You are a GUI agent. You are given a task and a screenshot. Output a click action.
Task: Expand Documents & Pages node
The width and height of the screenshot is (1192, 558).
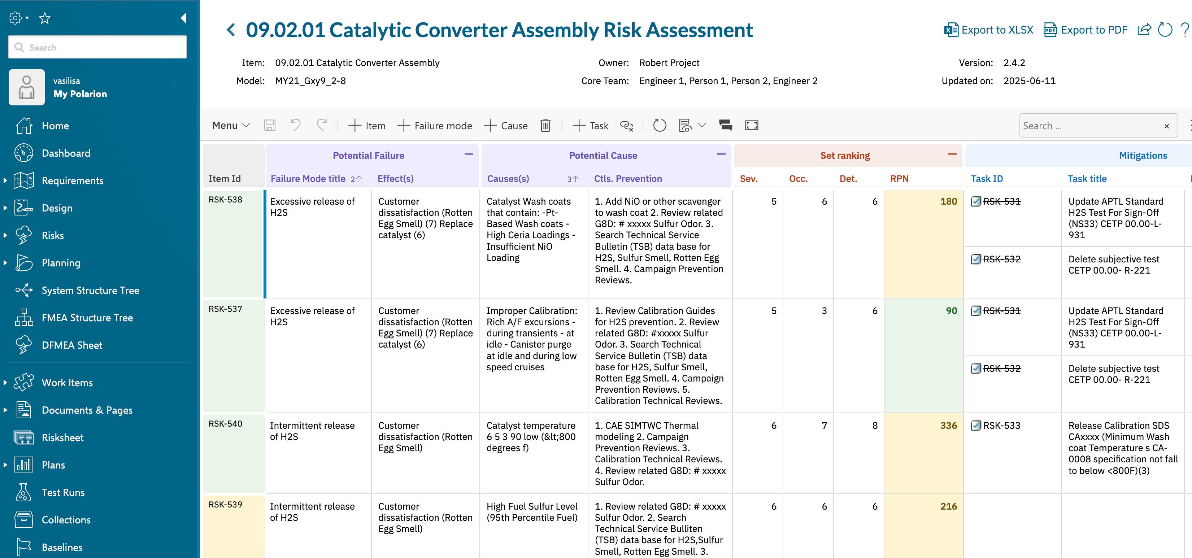tap(5, 410)
